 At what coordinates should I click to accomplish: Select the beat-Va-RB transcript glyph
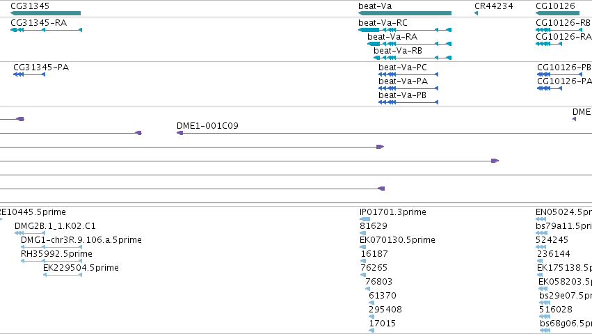413,58
